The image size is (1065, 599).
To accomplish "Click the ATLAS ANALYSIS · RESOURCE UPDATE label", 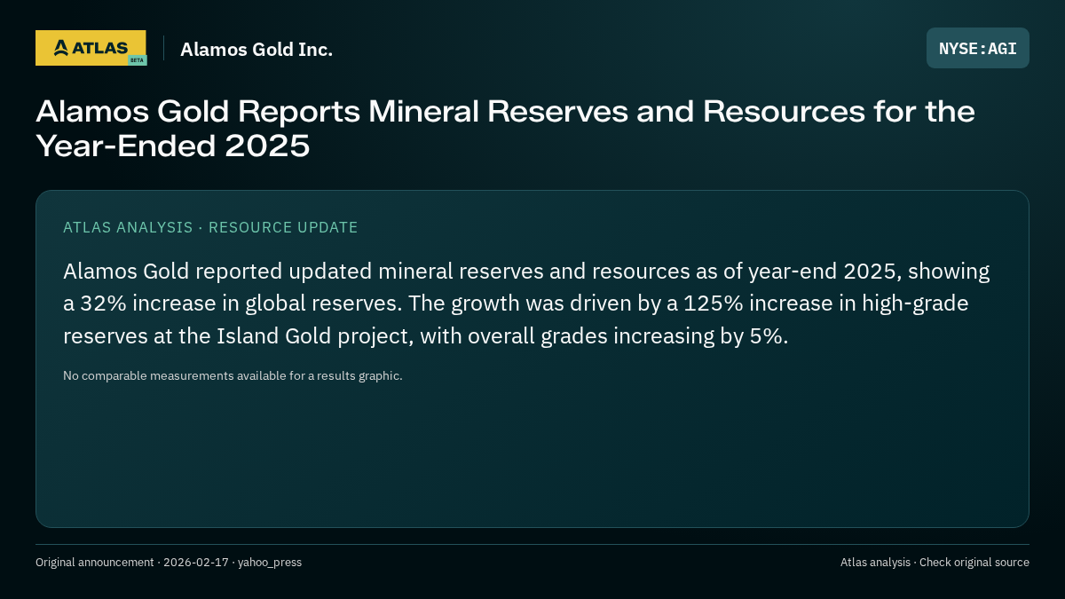I will pos(210,227).
